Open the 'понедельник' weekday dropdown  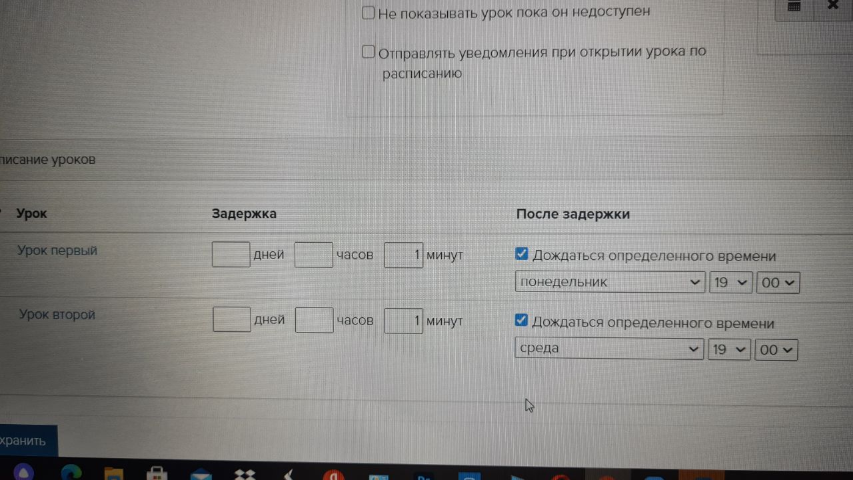610,282
